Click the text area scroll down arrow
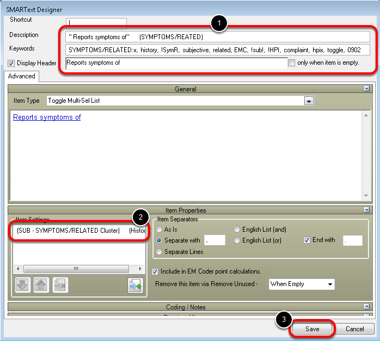 (366, 196)
